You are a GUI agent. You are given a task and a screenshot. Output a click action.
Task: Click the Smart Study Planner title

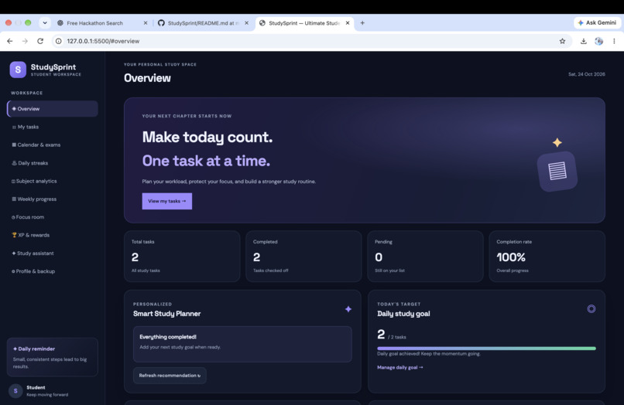[x=166, y=314]
